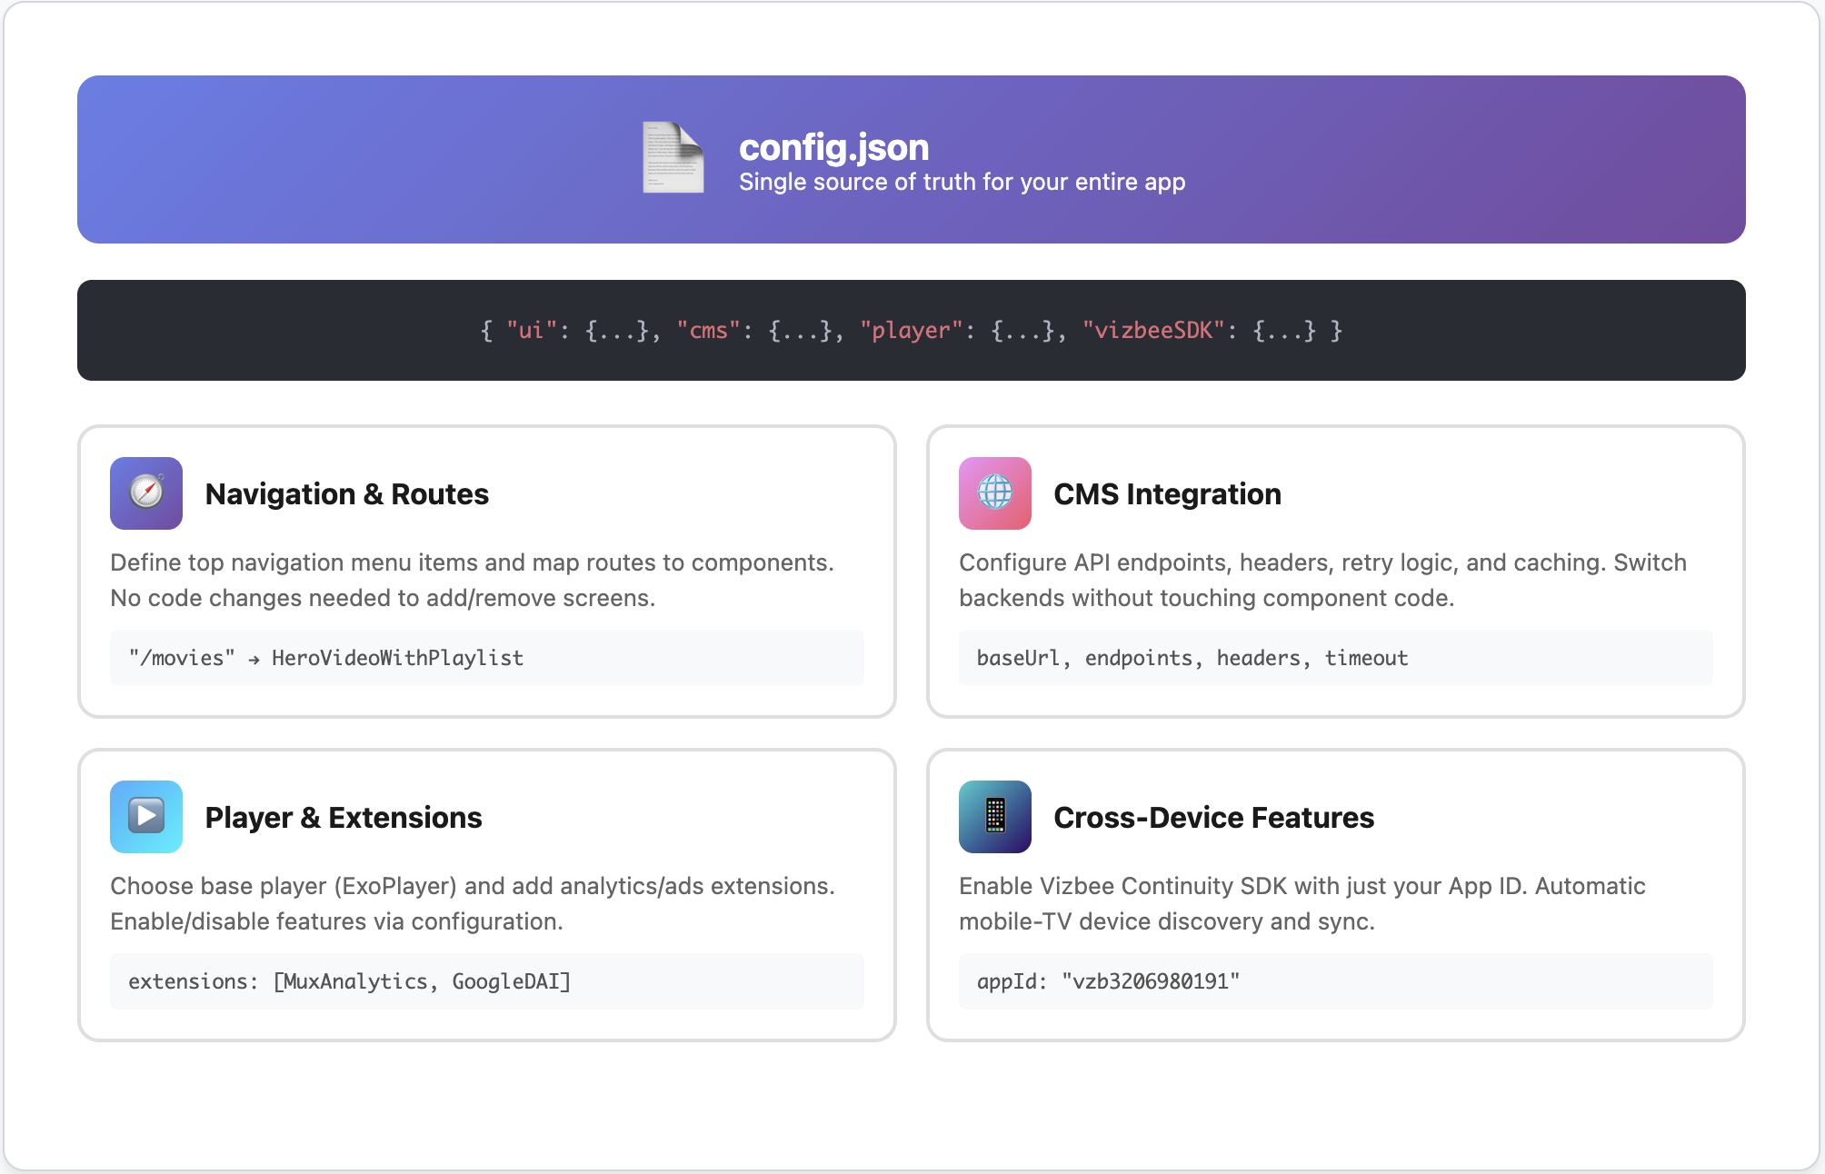Click the extensions: [MuxAnalytics, GoogleDAI] code line
This screenshot has height=1174, width=1825.
pos(487,981)
